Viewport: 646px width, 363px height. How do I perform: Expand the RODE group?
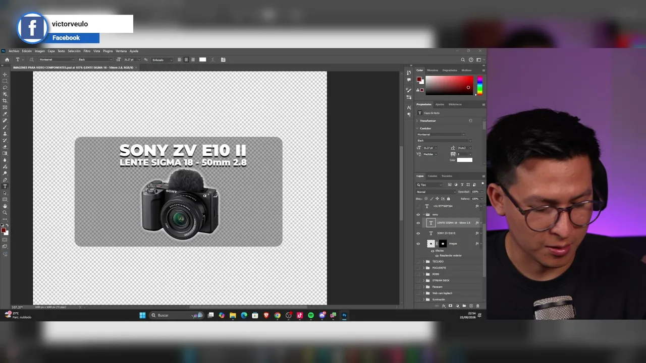coord(423,274)
